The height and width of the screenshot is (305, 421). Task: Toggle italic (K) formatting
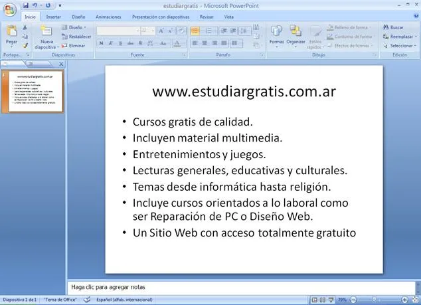coord(111,43)
